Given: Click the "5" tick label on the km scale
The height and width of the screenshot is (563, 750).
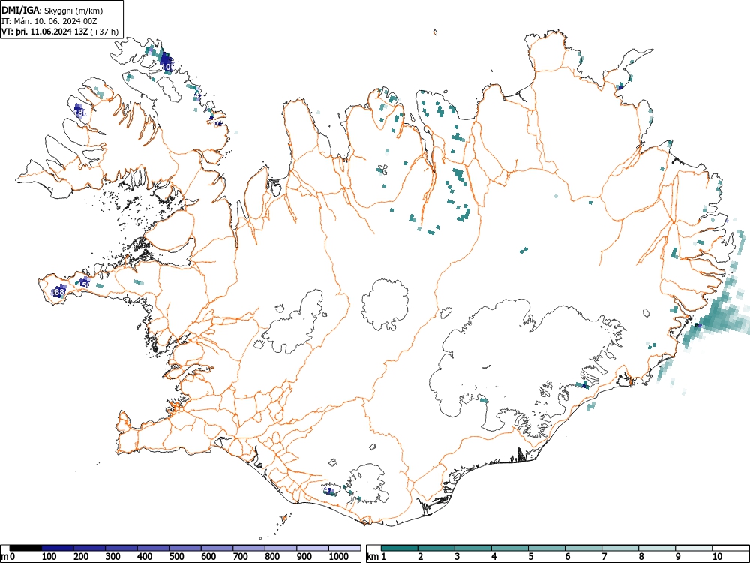Looking at the screenshot, I should click(531, 557).
